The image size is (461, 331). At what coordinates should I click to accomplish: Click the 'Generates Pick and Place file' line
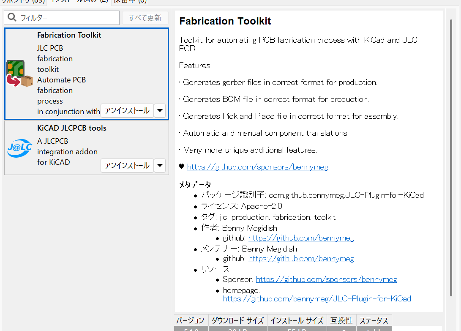[289, 116]
